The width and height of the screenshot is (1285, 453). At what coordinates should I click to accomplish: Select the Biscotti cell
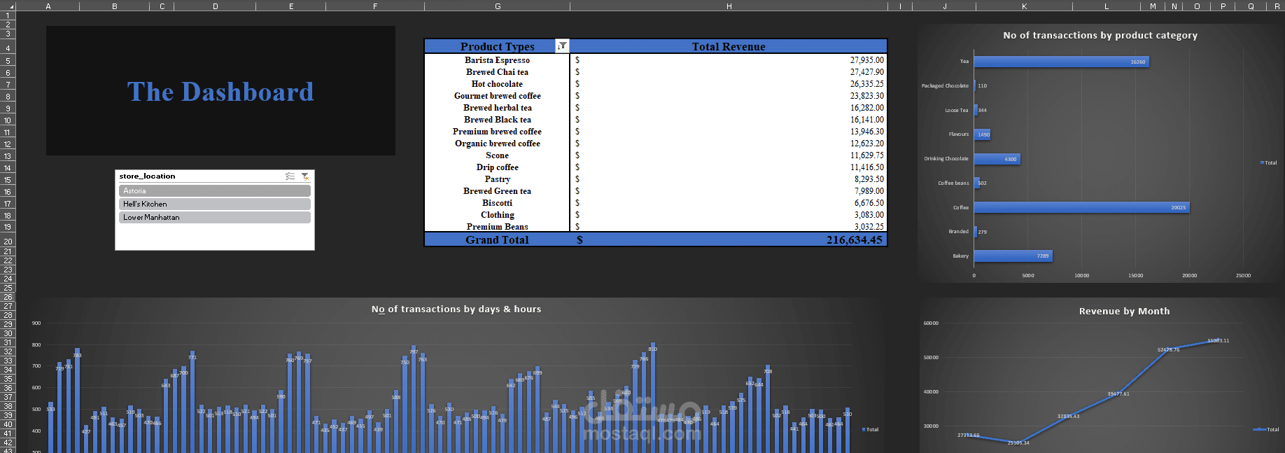tap(498, 203)
